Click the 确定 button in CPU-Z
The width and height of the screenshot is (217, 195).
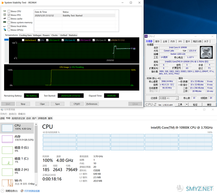tap(209, 105)
